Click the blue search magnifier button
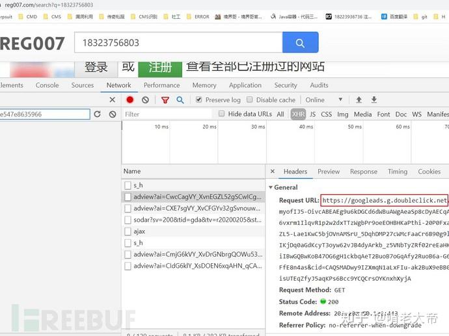449x336 pixels. [x=300, y=42]
